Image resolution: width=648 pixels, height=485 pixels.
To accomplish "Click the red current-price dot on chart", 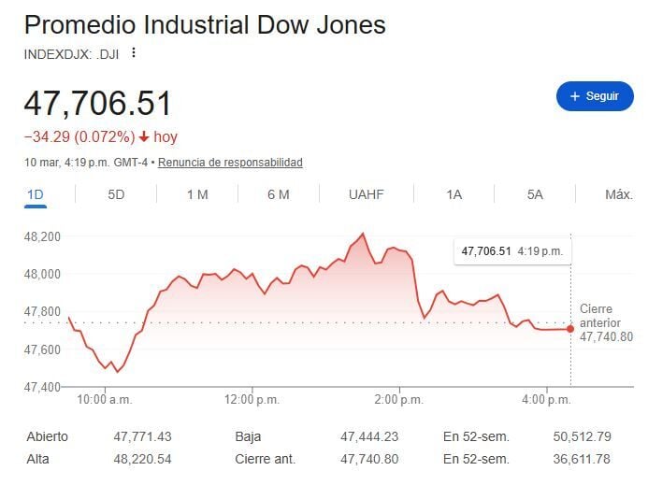I will (x=570, y=329).
